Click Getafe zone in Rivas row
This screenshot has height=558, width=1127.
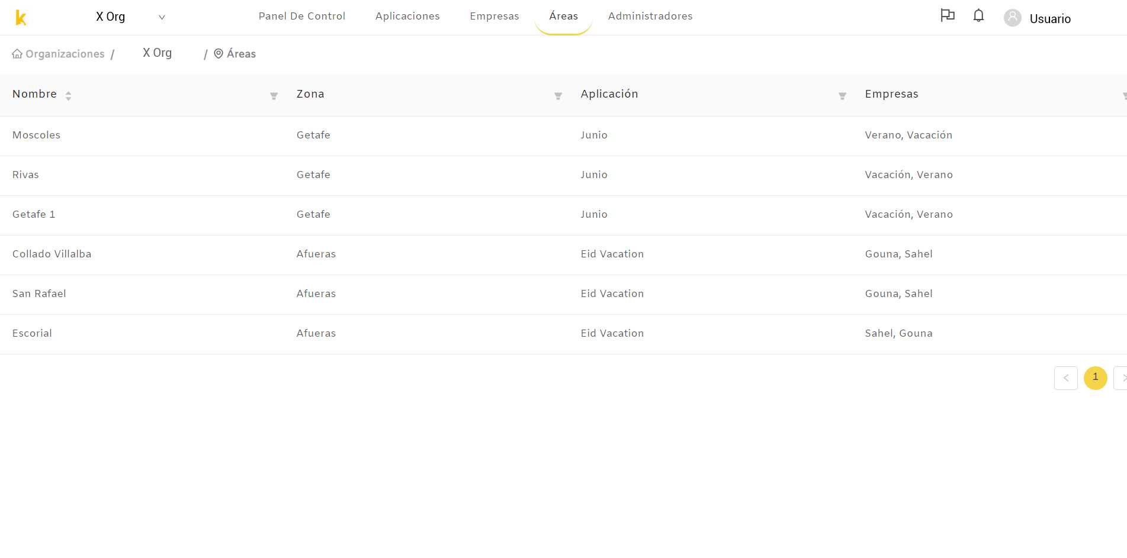(313, 175)
